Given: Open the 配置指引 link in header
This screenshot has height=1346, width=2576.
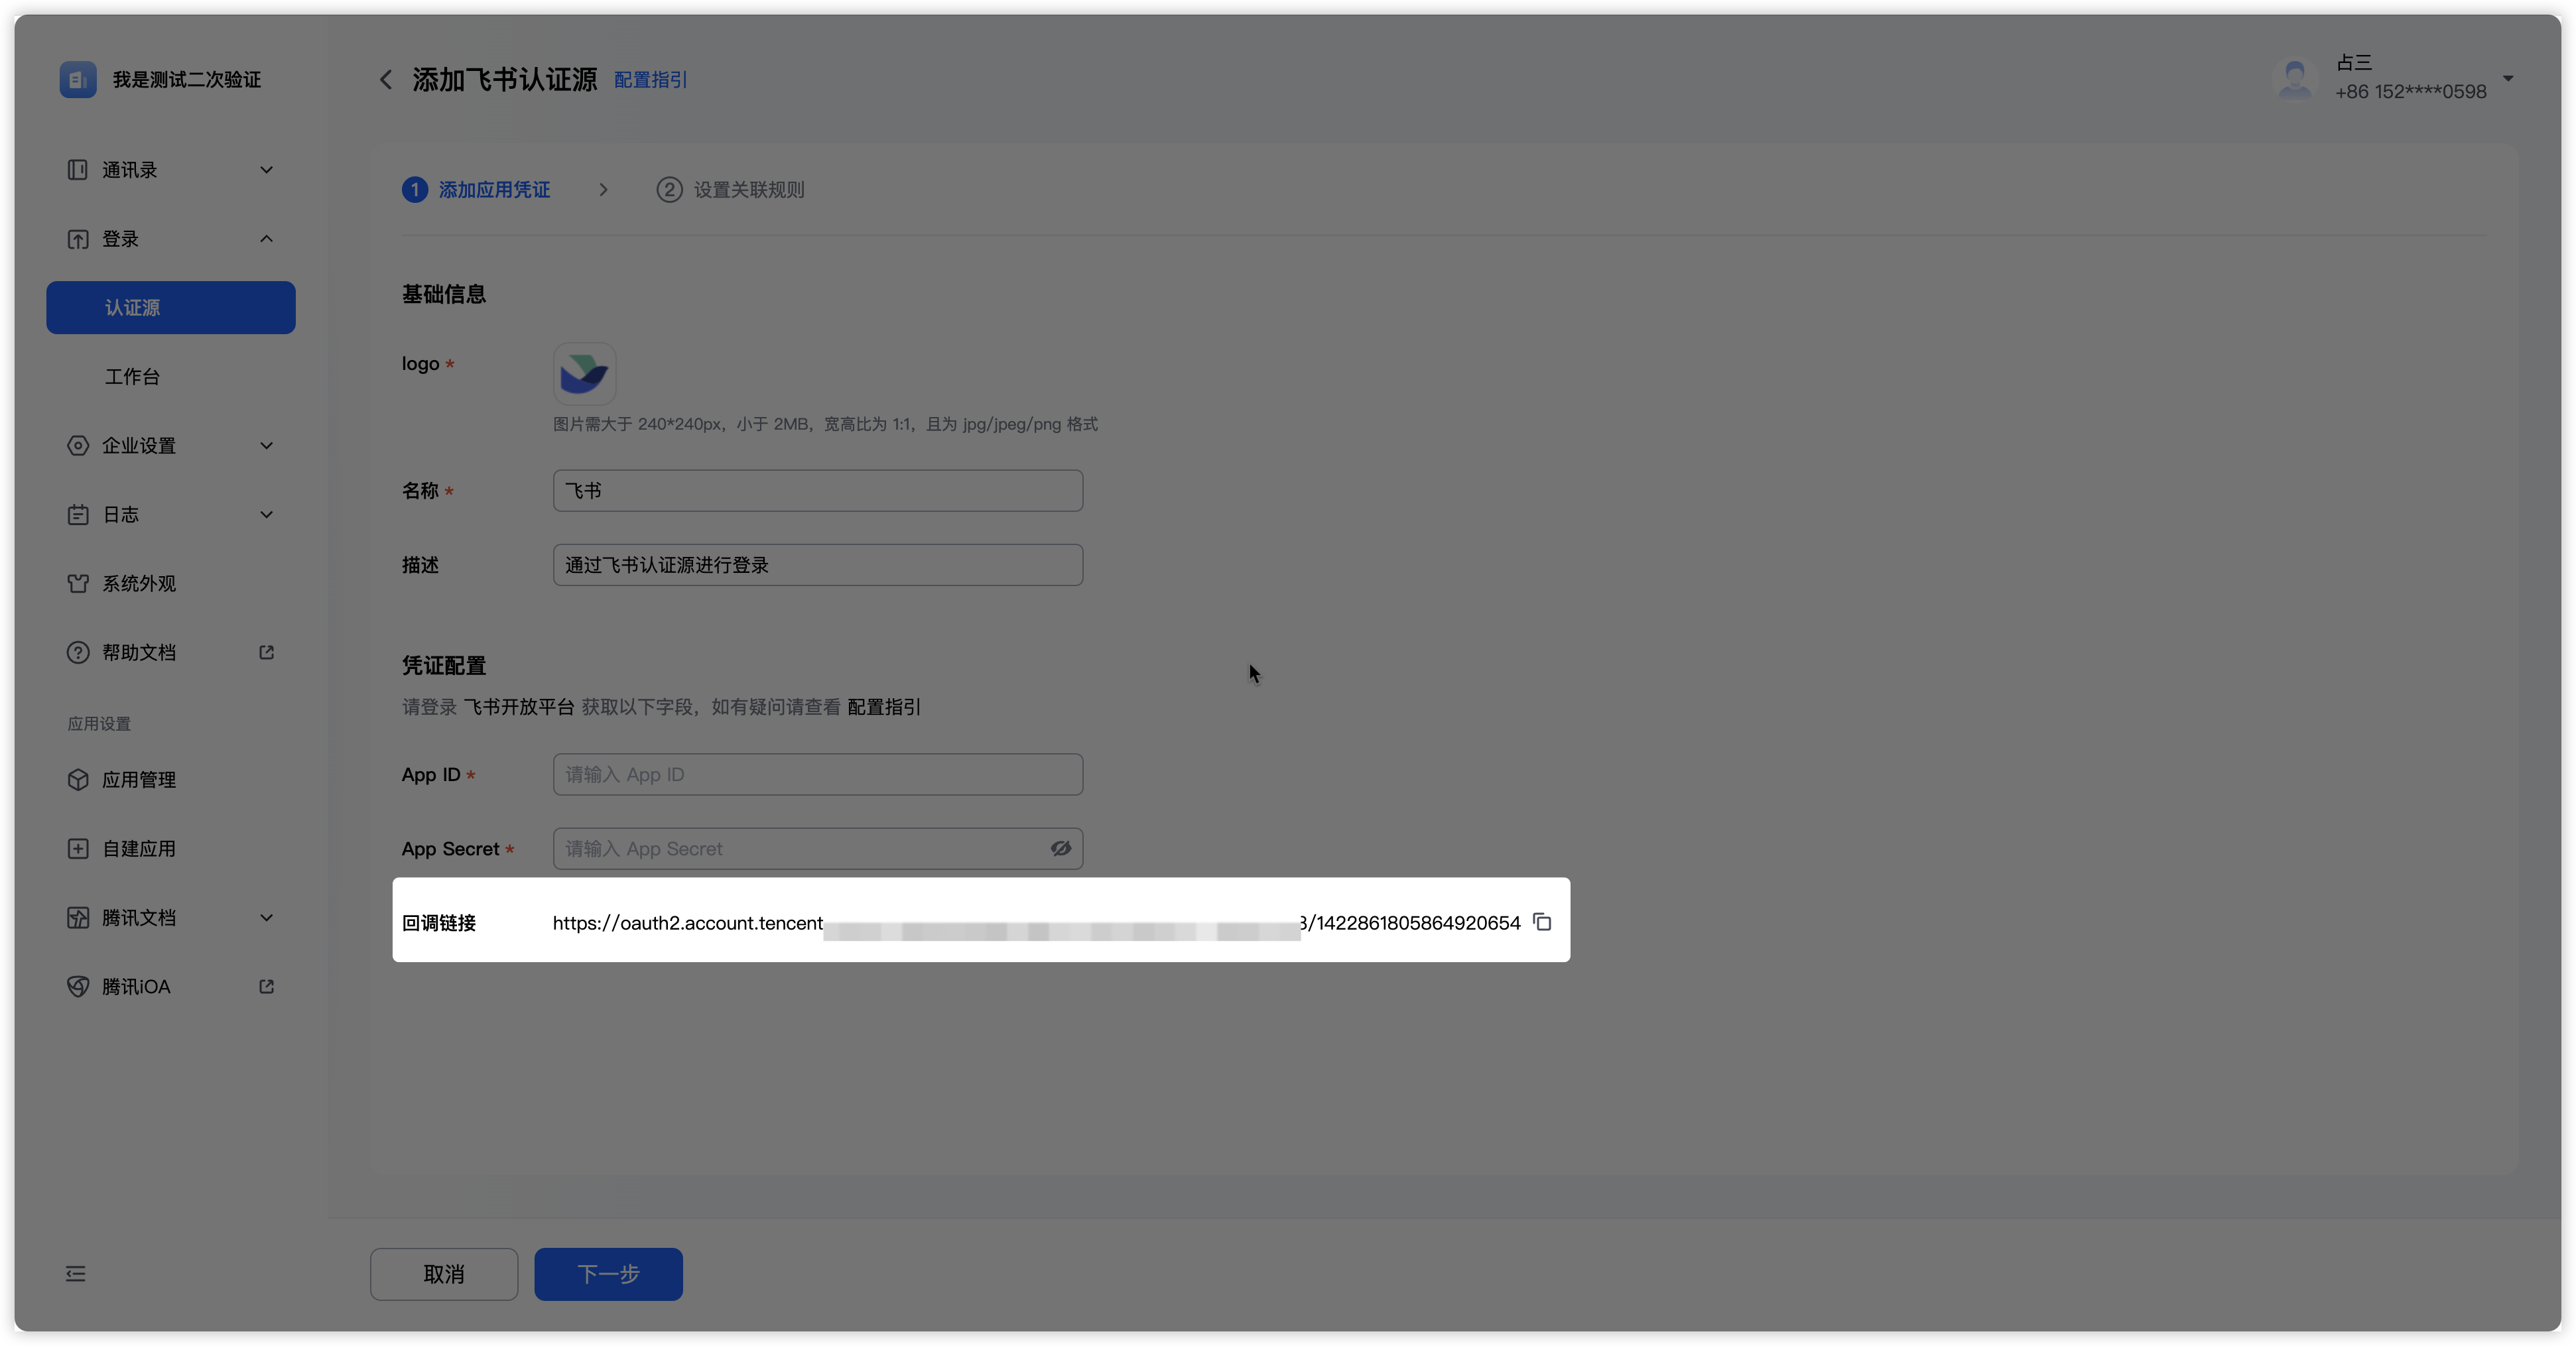Looking at the screenshot, I should [x=650, y=80].
